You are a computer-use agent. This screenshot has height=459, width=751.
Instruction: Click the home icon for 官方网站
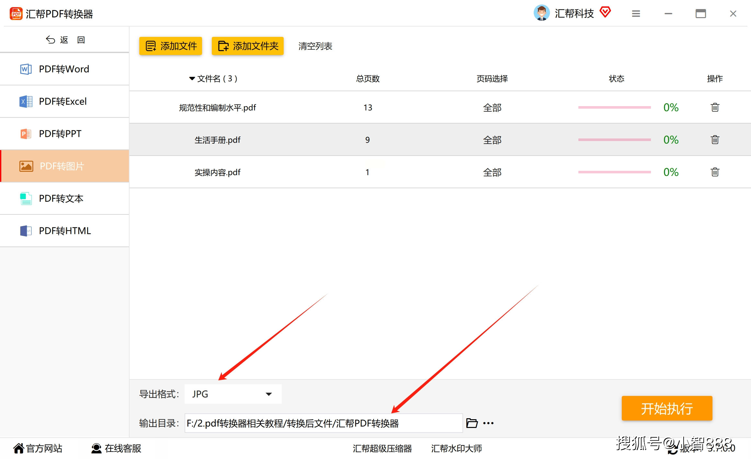coord(18,448)
